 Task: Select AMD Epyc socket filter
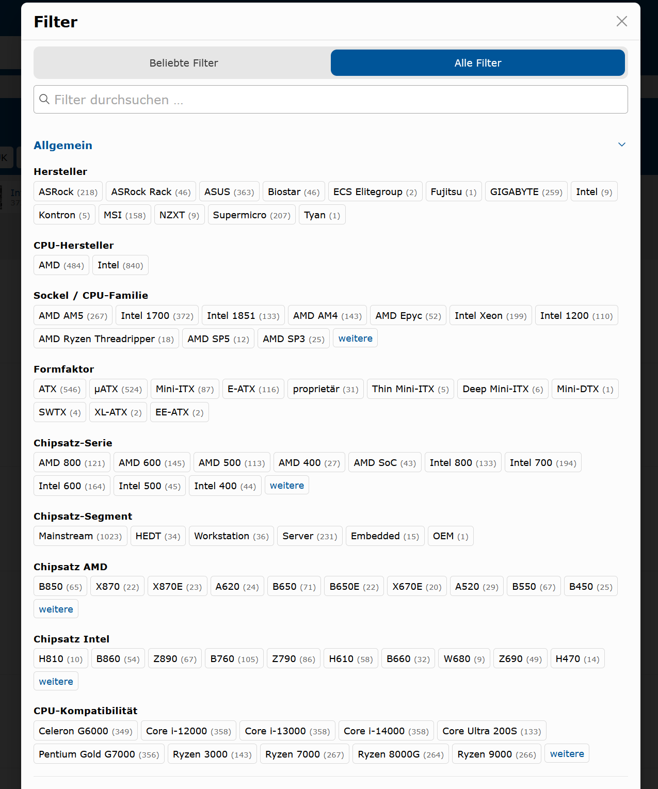pos(408,315)
